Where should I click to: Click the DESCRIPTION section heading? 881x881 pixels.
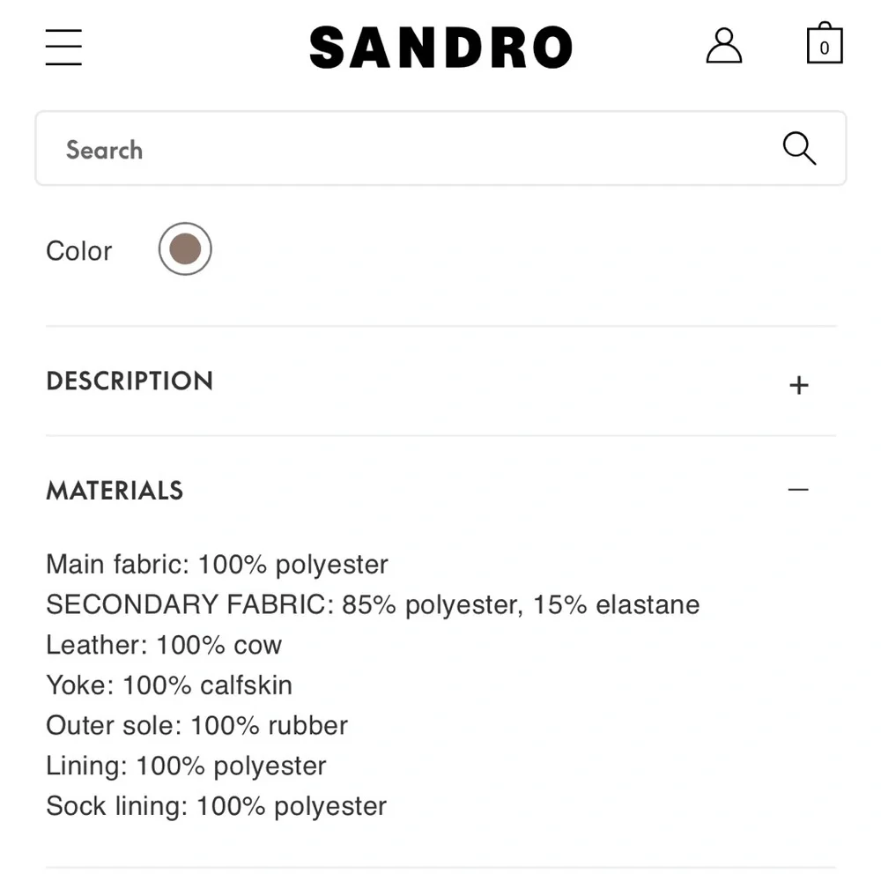pyautogui.click(x=130, y=381)
